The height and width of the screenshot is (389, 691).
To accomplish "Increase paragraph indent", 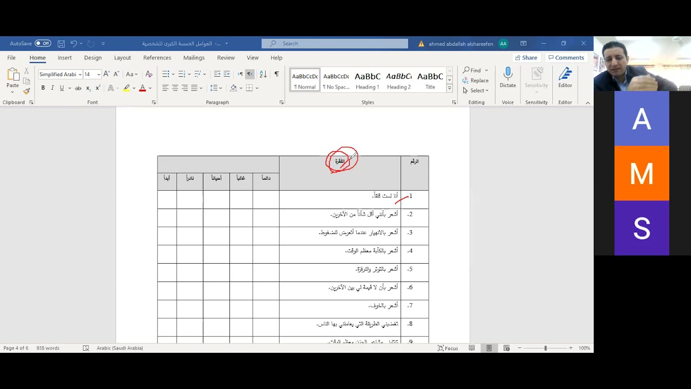I will pyautogui.click(x=227, y=74).
